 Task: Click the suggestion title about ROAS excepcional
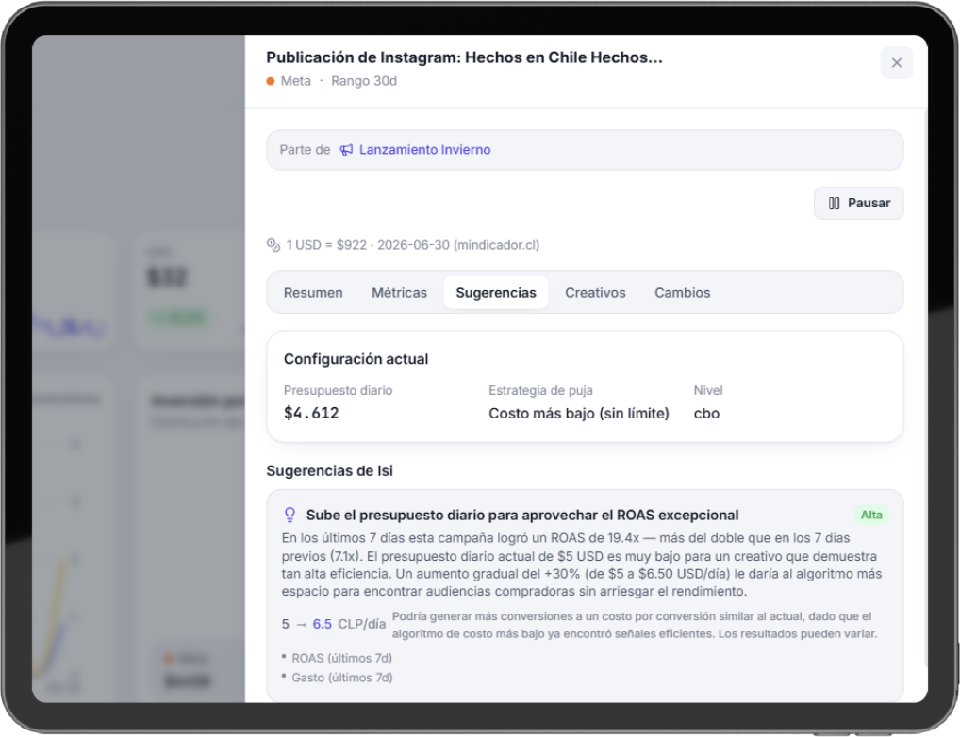pos(522,515)
